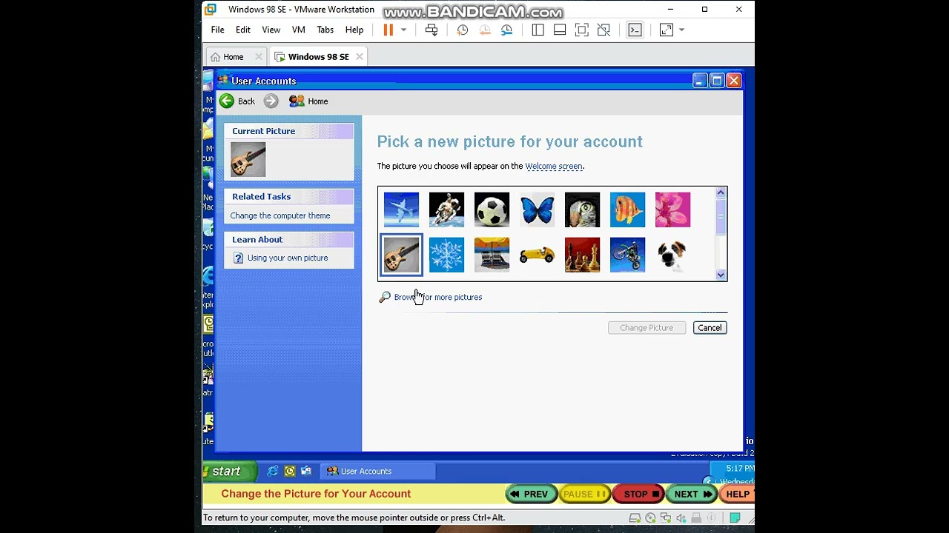Revert VM to previous snapshot icon

pos(484,30)
